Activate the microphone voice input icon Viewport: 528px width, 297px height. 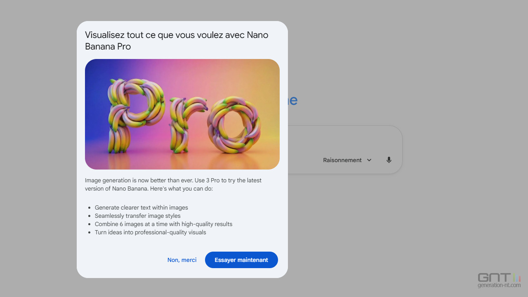[x=389, y=160]
